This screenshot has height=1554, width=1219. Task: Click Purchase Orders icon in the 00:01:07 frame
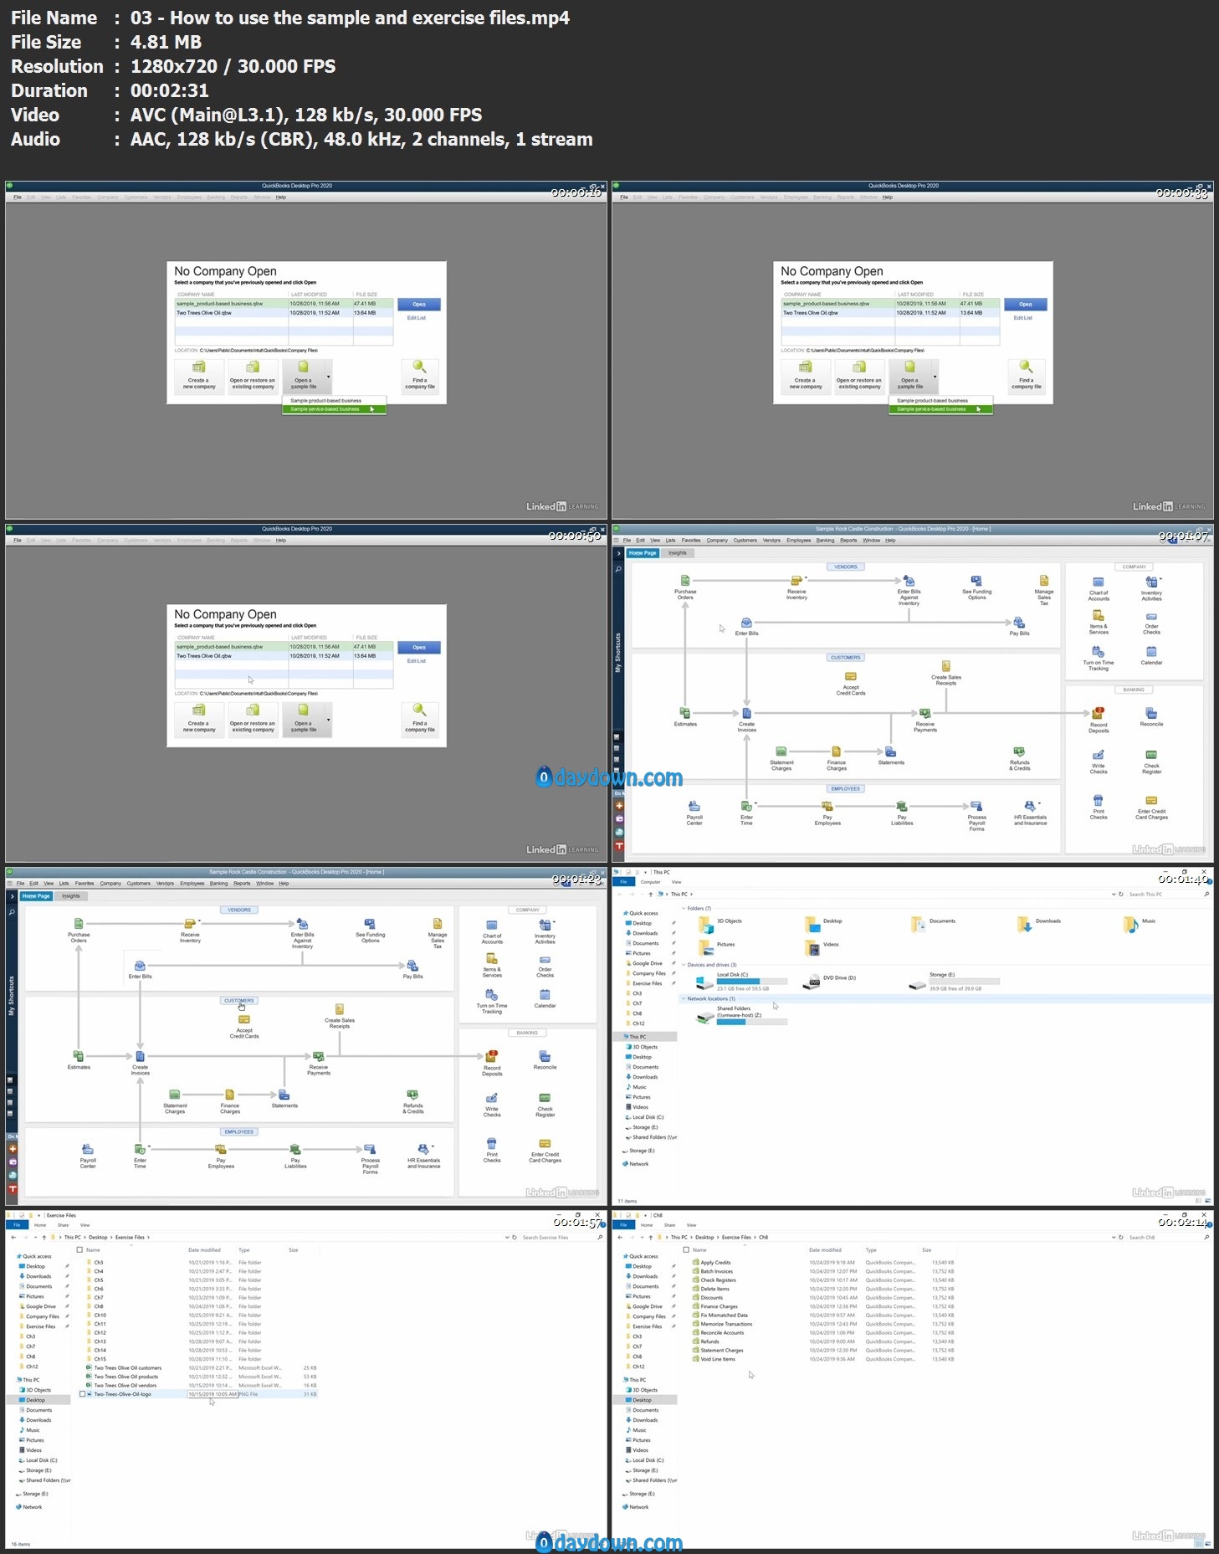tap(685, 580)
